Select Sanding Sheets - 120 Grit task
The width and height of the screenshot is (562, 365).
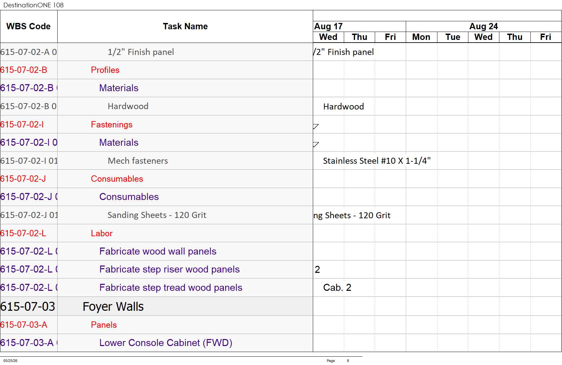coord(157,215)
